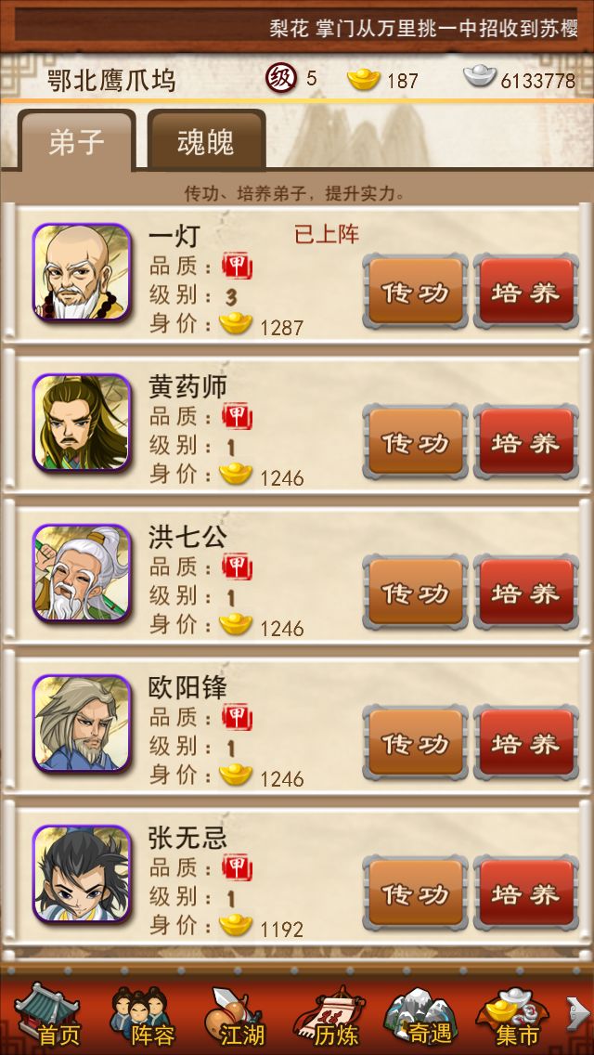Tap the red 级 level badge
Viewport: 594px width, 1055px height.
(280, 79)
